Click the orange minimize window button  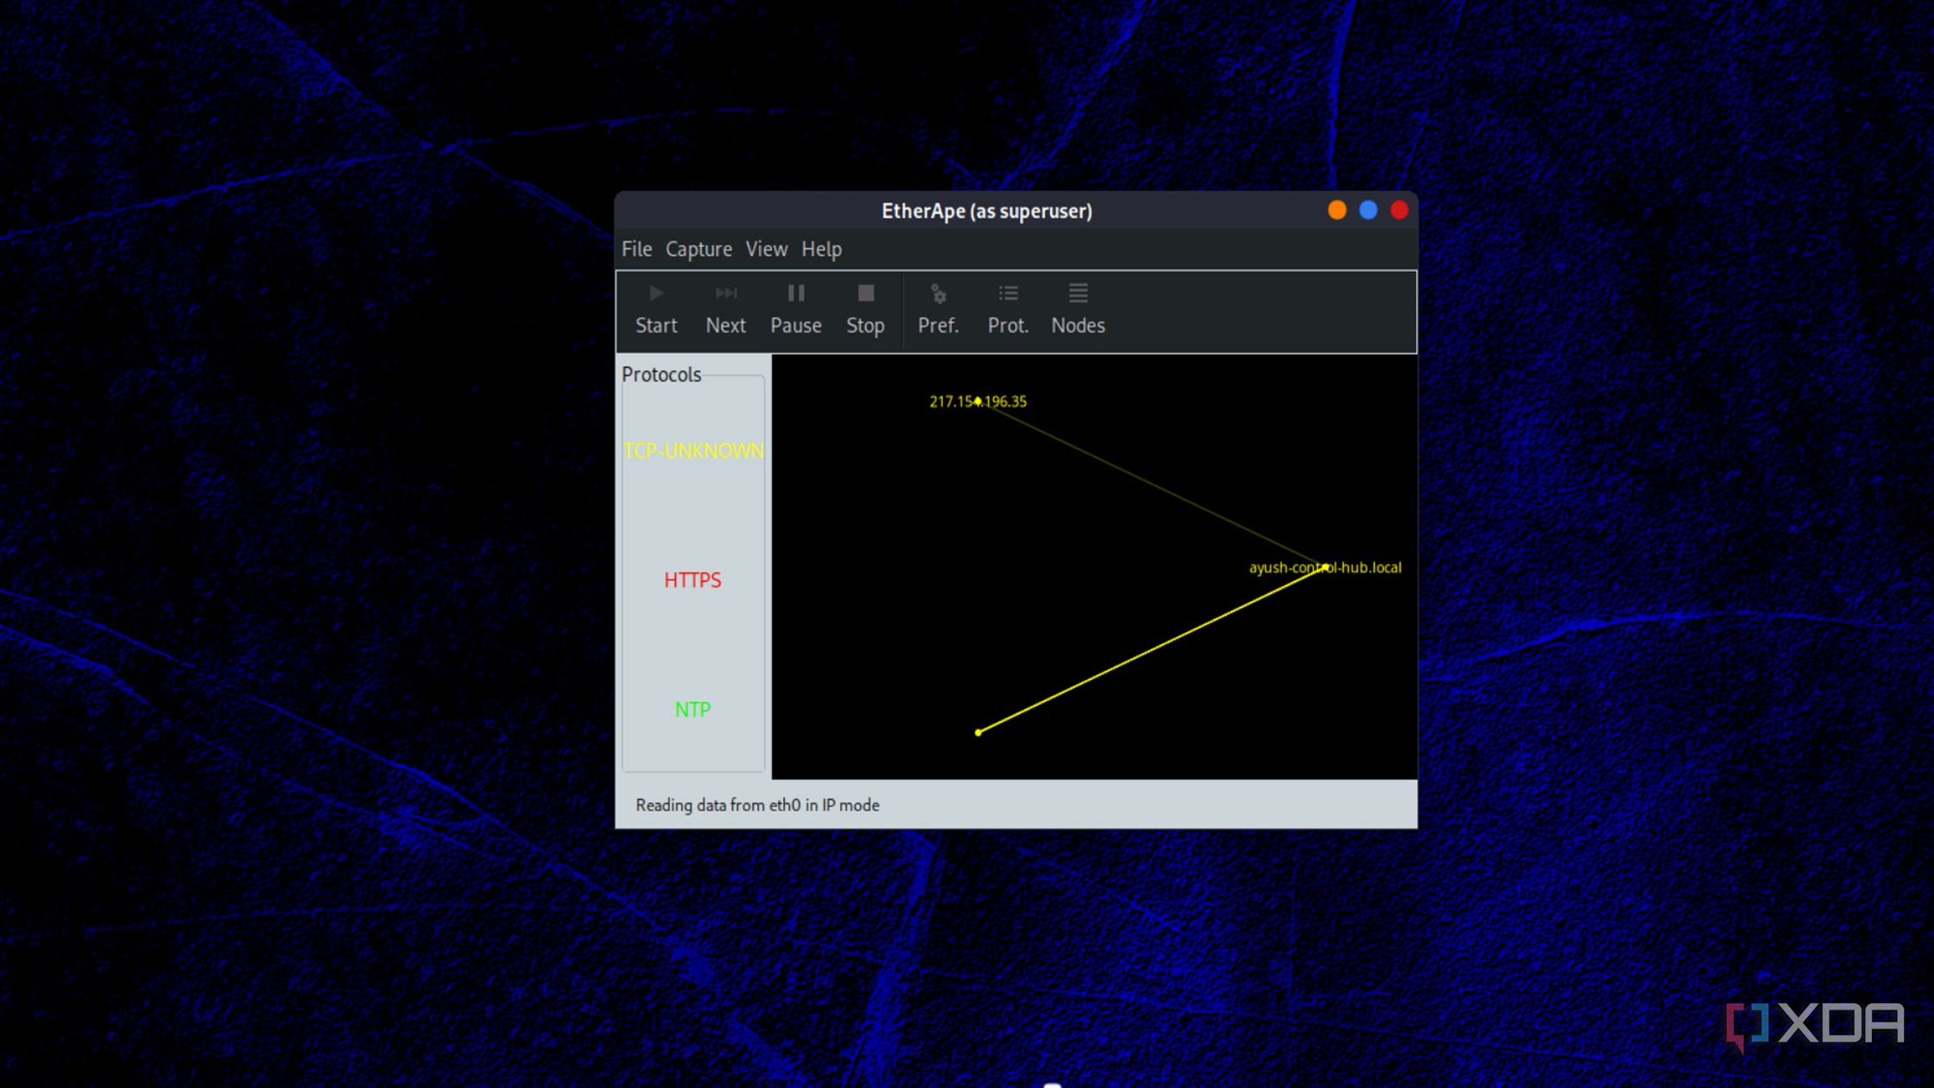pyautogui.click(x=1337, y=211)
